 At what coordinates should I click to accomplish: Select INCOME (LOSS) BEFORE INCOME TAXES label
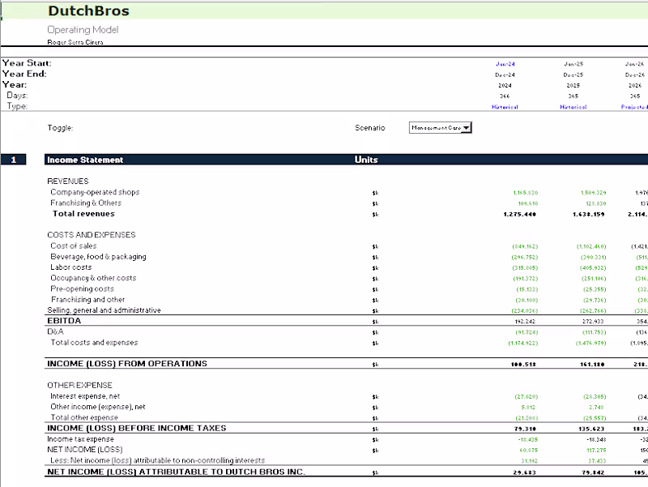tap(137, 429)
